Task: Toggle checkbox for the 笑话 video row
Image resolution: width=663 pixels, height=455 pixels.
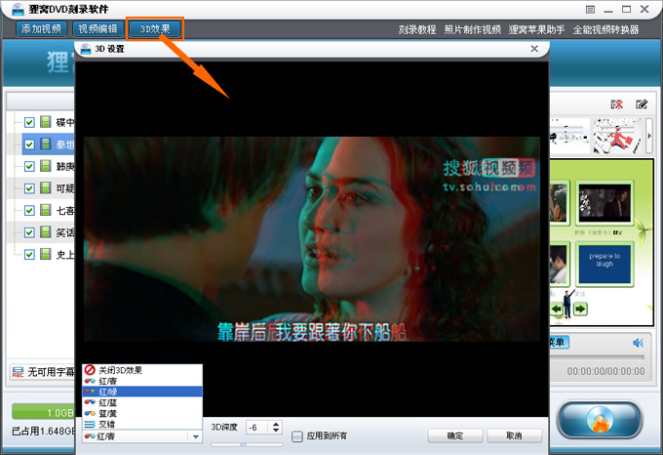Action: pyautogui.click(x=29, y=232)
